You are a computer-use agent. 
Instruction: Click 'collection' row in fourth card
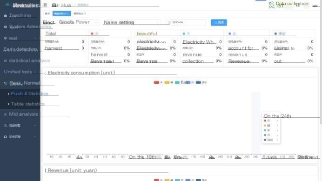click(202, 61)
